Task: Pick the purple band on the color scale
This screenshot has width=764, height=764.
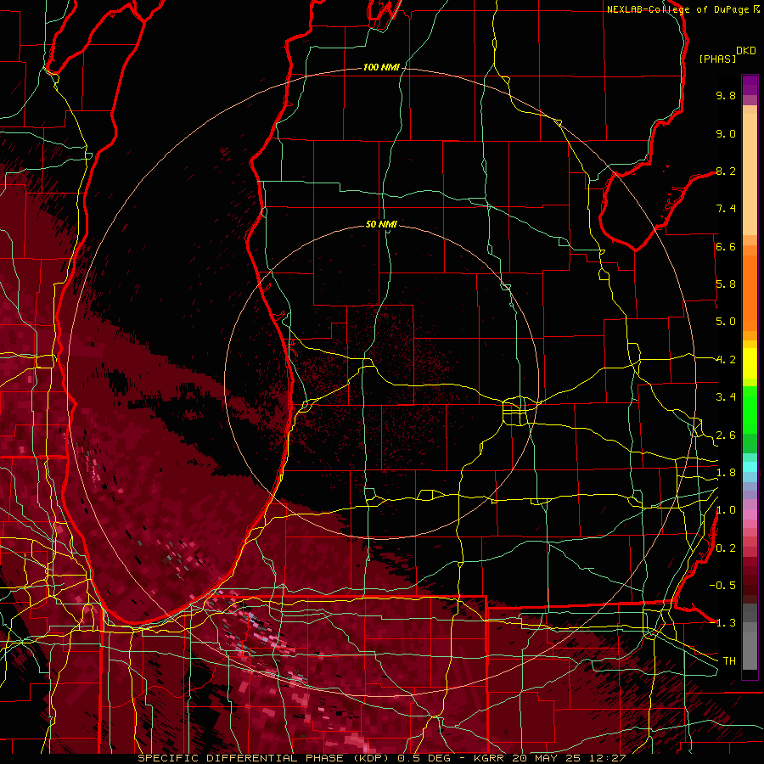Action: pyautogui.click(x=750, y=85)
